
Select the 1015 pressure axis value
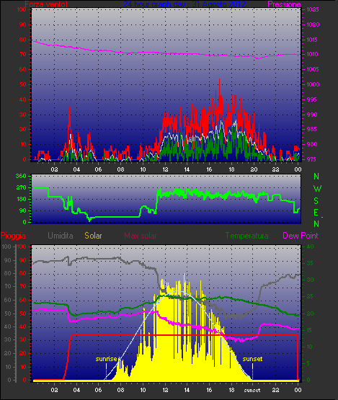point(312,40)
